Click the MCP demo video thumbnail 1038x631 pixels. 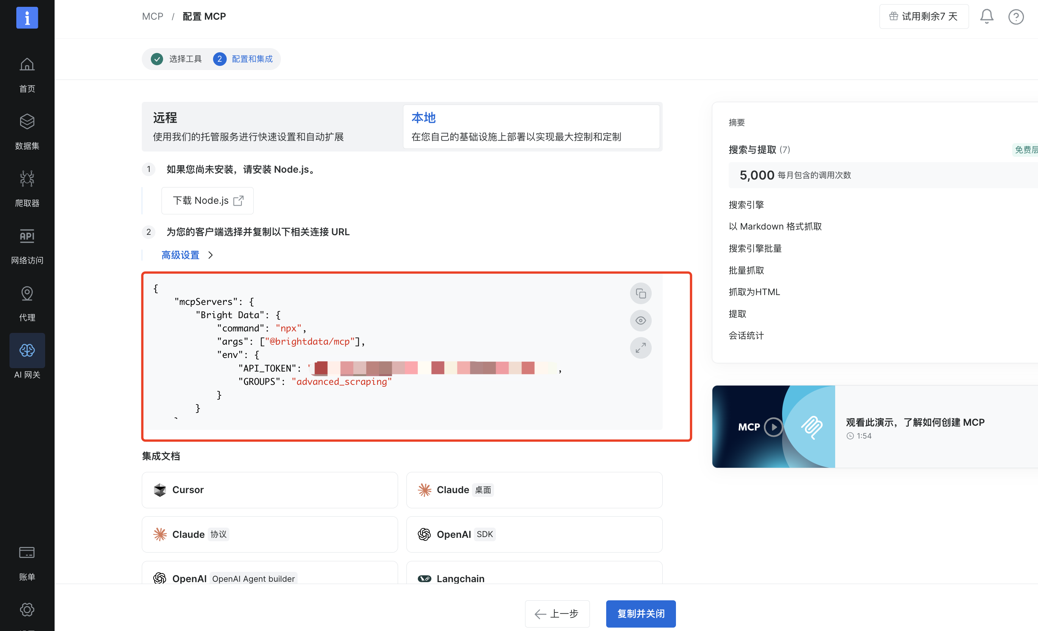[773, 426]
